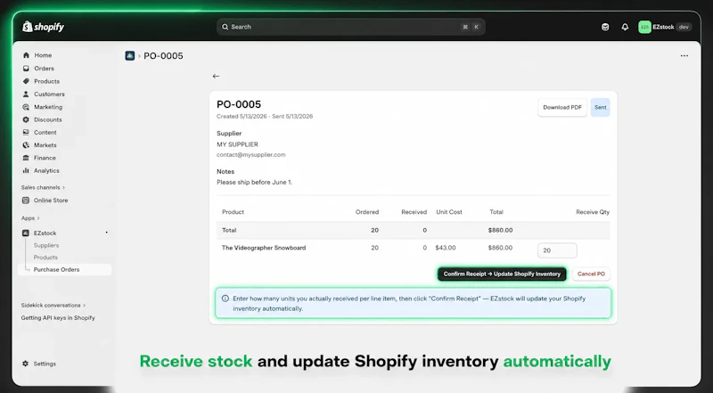The width and height of the screenshot is (713, 393).
Task: Click the Receive Qty column header
Action: [593, 212]
